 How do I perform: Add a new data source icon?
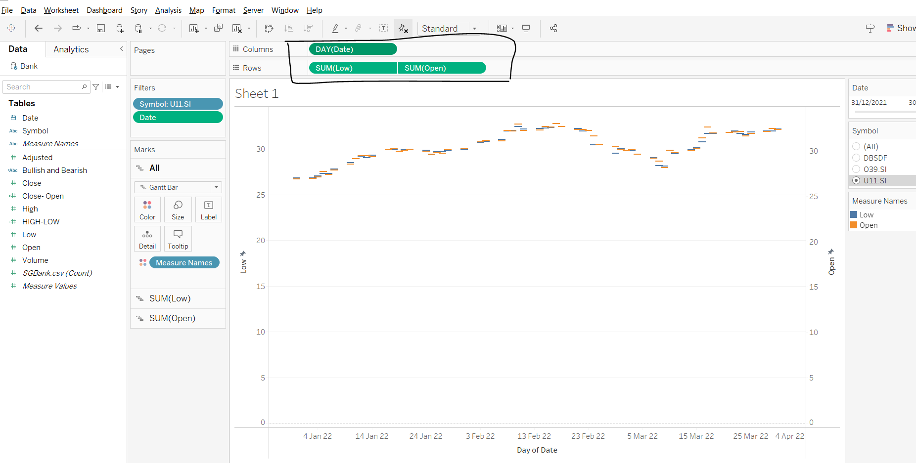[120, 28]
